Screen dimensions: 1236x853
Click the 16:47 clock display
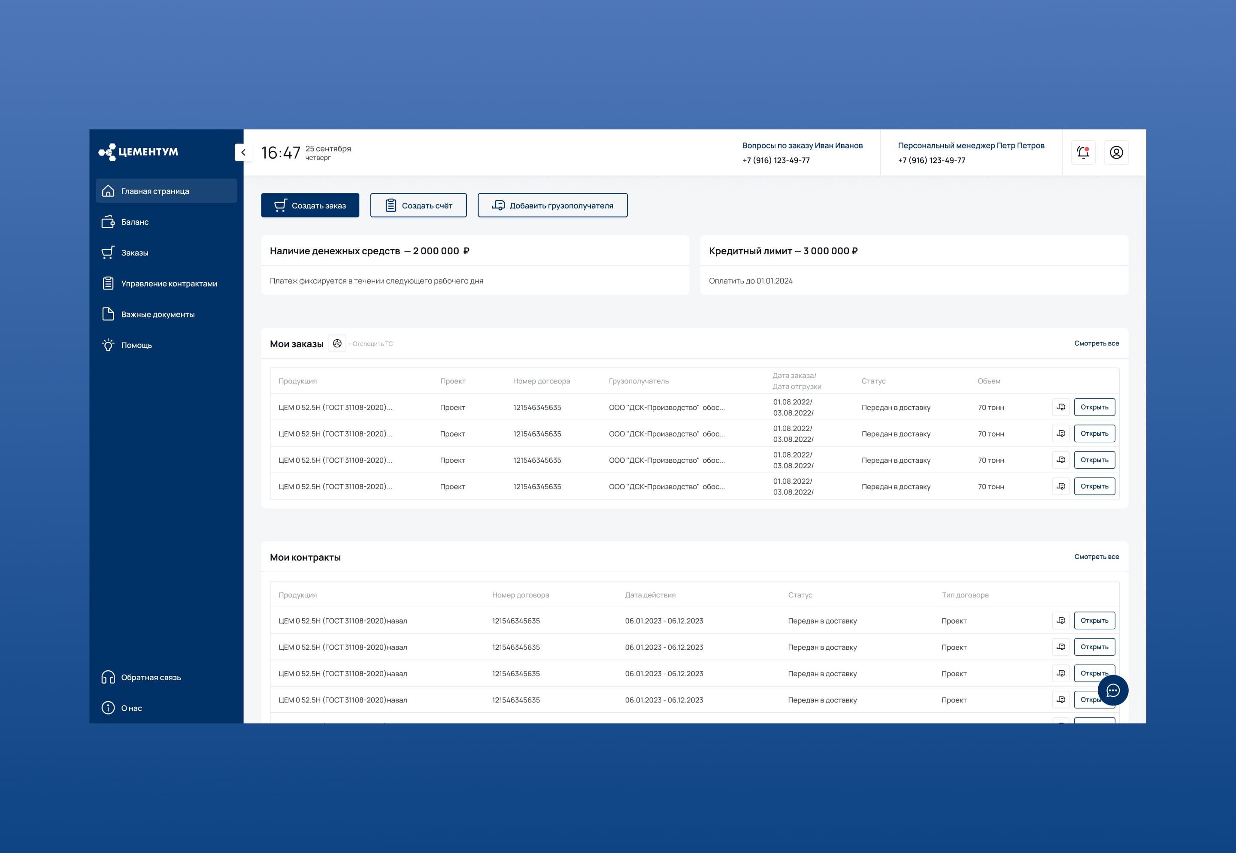[x=281, y=153]
